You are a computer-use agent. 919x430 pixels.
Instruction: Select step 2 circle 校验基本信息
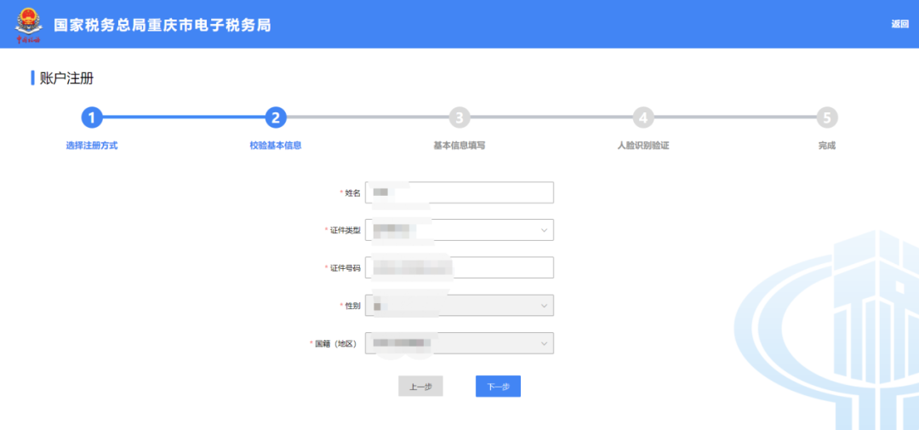click(x=276, y=118)
